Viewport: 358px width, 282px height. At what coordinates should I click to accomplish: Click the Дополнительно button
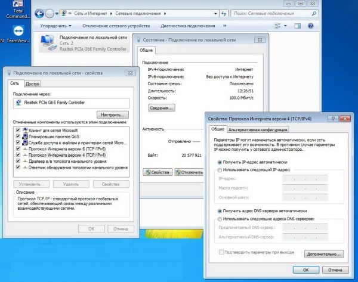click(x=324, y=254)
